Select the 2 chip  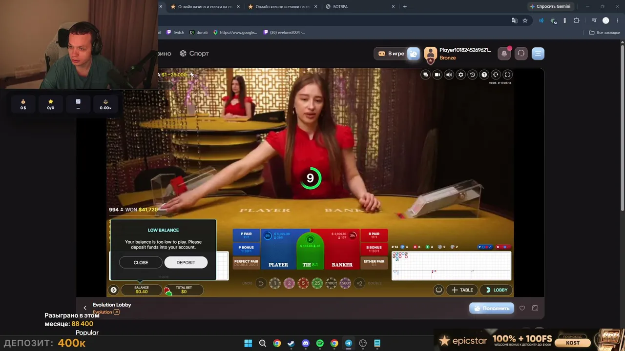click(289, 283)
